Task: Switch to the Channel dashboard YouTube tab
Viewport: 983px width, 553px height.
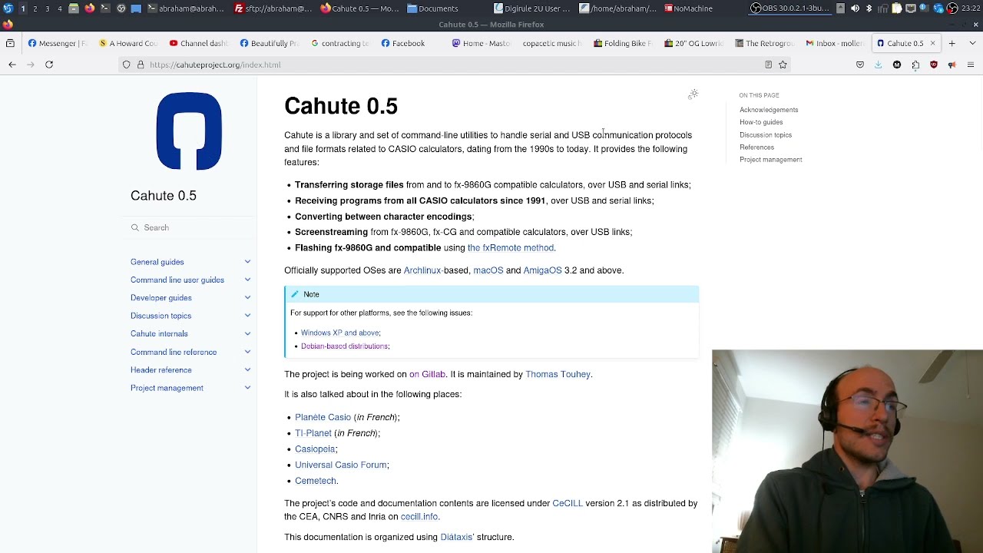Action: tap(198, 43)
